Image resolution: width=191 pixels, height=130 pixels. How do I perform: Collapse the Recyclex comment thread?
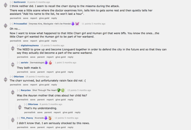[18, 90]
